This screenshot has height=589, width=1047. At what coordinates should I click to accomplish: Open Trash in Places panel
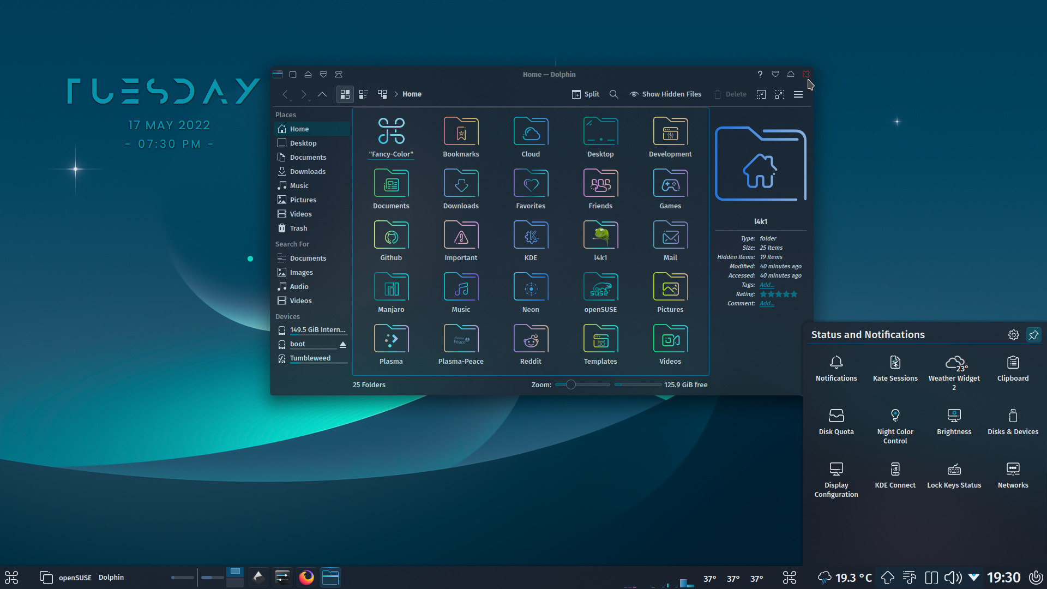pyautogui.click(x=311, y=228)
